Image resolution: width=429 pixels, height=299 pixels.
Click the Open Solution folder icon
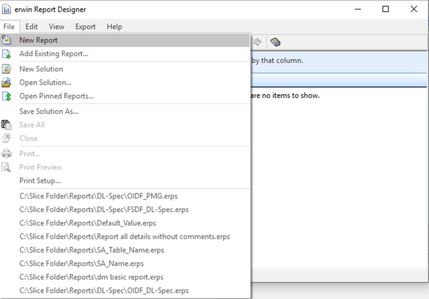(6, 83)
